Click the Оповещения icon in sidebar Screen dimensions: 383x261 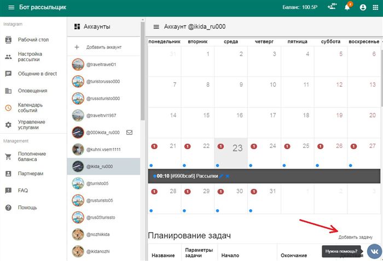pyautogui.click(x=8, y=91)
